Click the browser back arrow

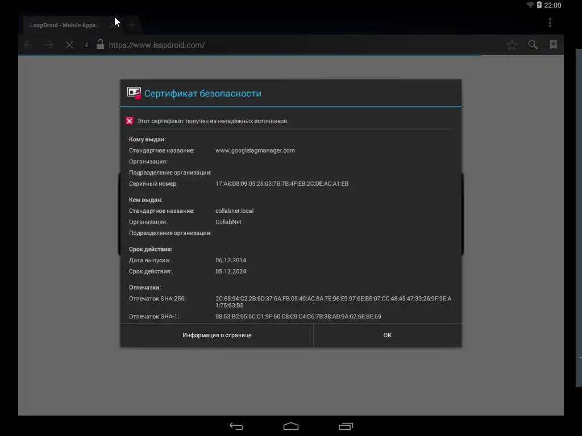(28, 45)
